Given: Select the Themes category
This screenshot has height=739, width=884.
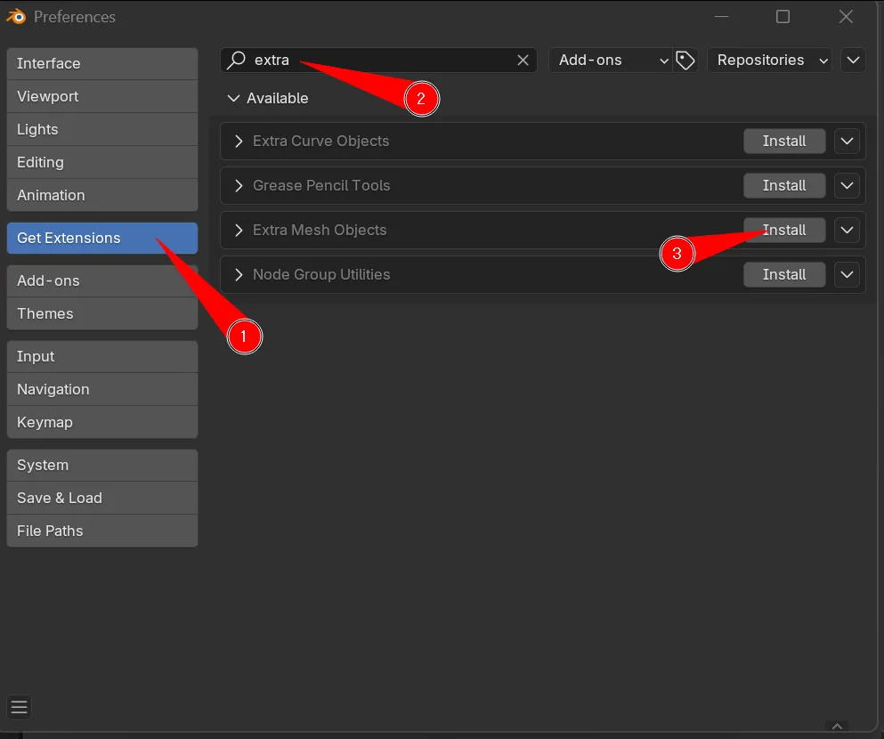Looking at the screenshot, I should (101, 313).
